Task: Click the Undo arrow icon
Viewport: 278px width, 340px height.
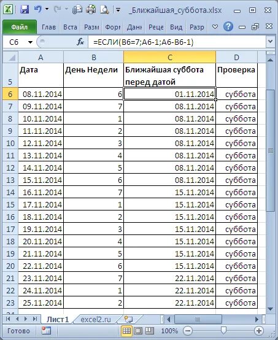Action: (37, 9)
